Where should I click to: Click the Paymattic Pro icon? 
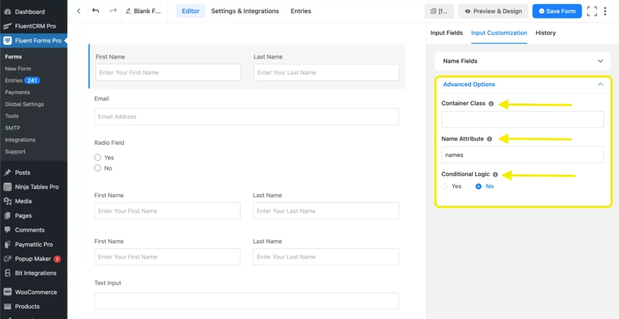(7, 245)
